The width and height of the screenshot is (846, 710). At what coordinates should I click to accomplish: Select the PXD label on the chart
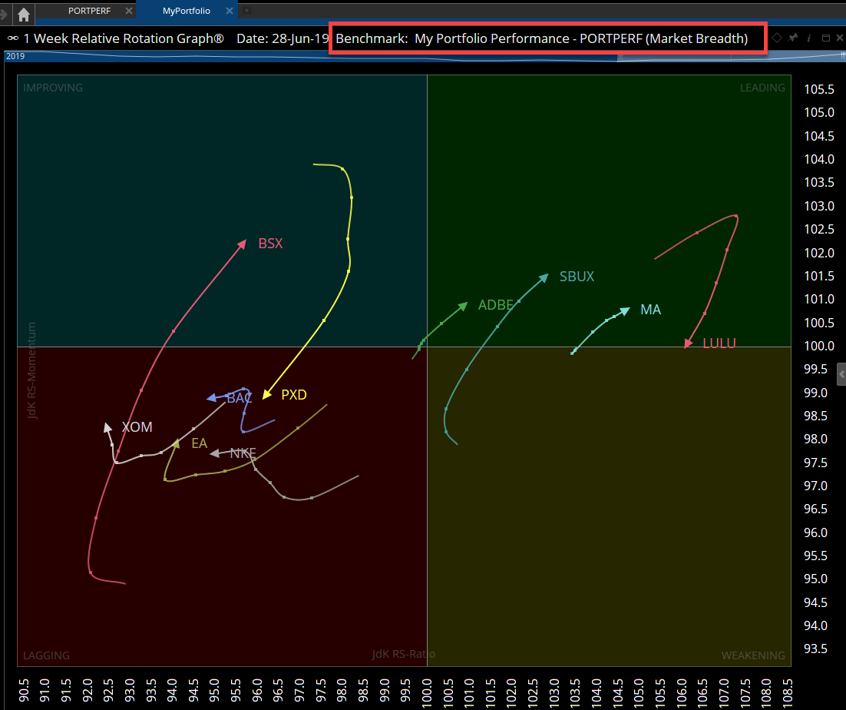click(x=293, y=394)
